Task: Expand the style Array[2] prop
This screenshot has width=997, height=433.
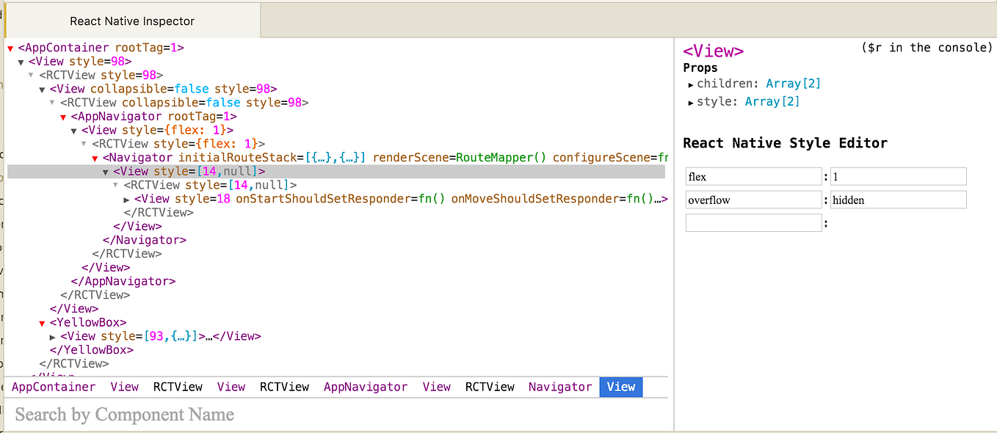Action: click(691, 101)
